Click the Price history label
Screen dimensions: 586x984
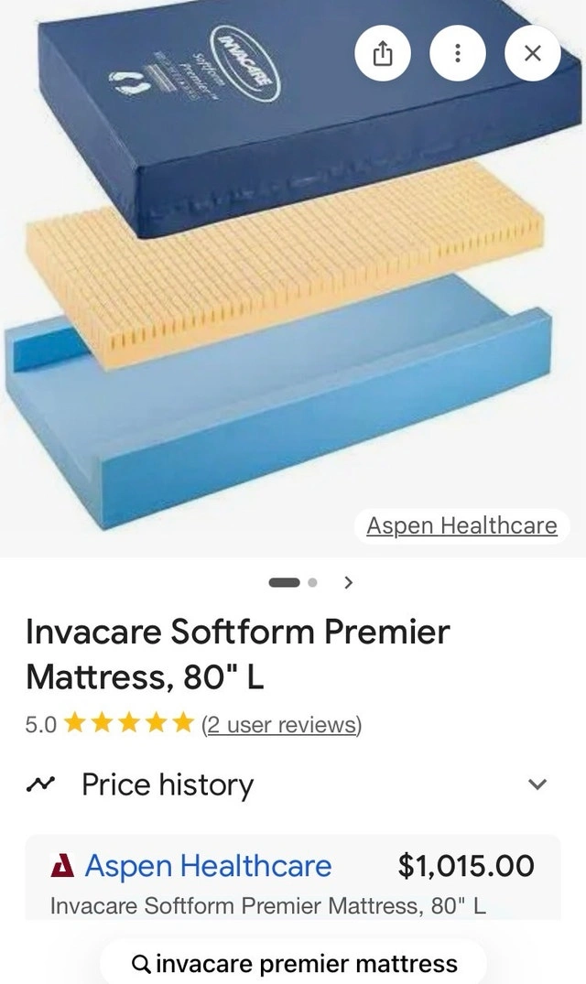[168, 784]
